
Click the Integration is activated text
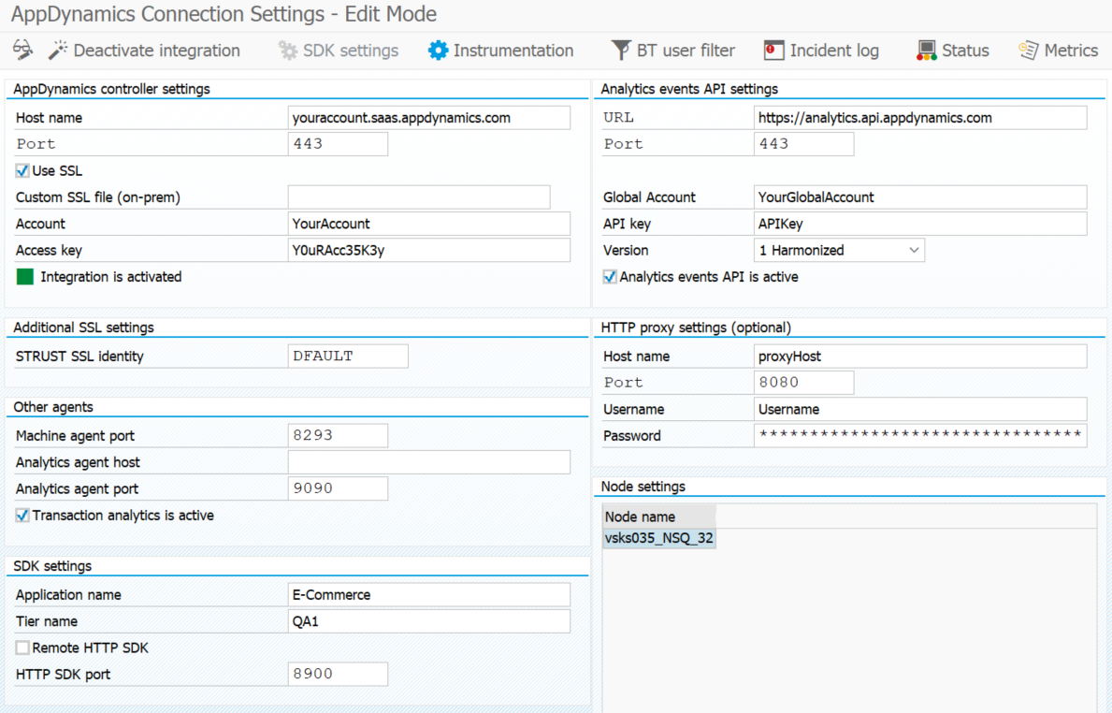click(111, 277)
